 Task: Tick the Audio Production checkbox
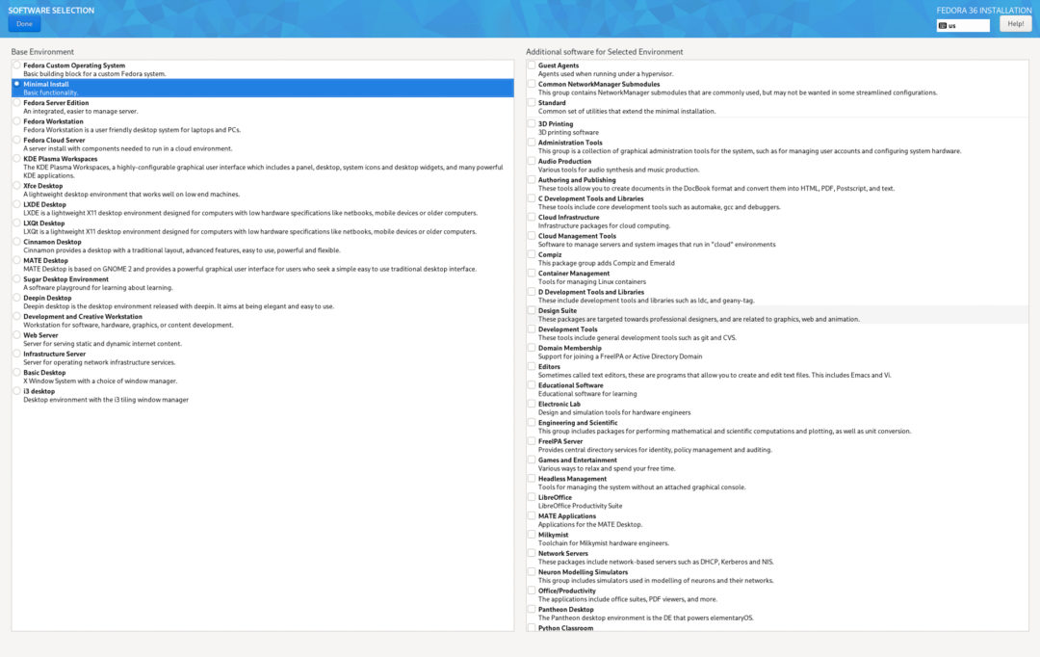point(532,161)
